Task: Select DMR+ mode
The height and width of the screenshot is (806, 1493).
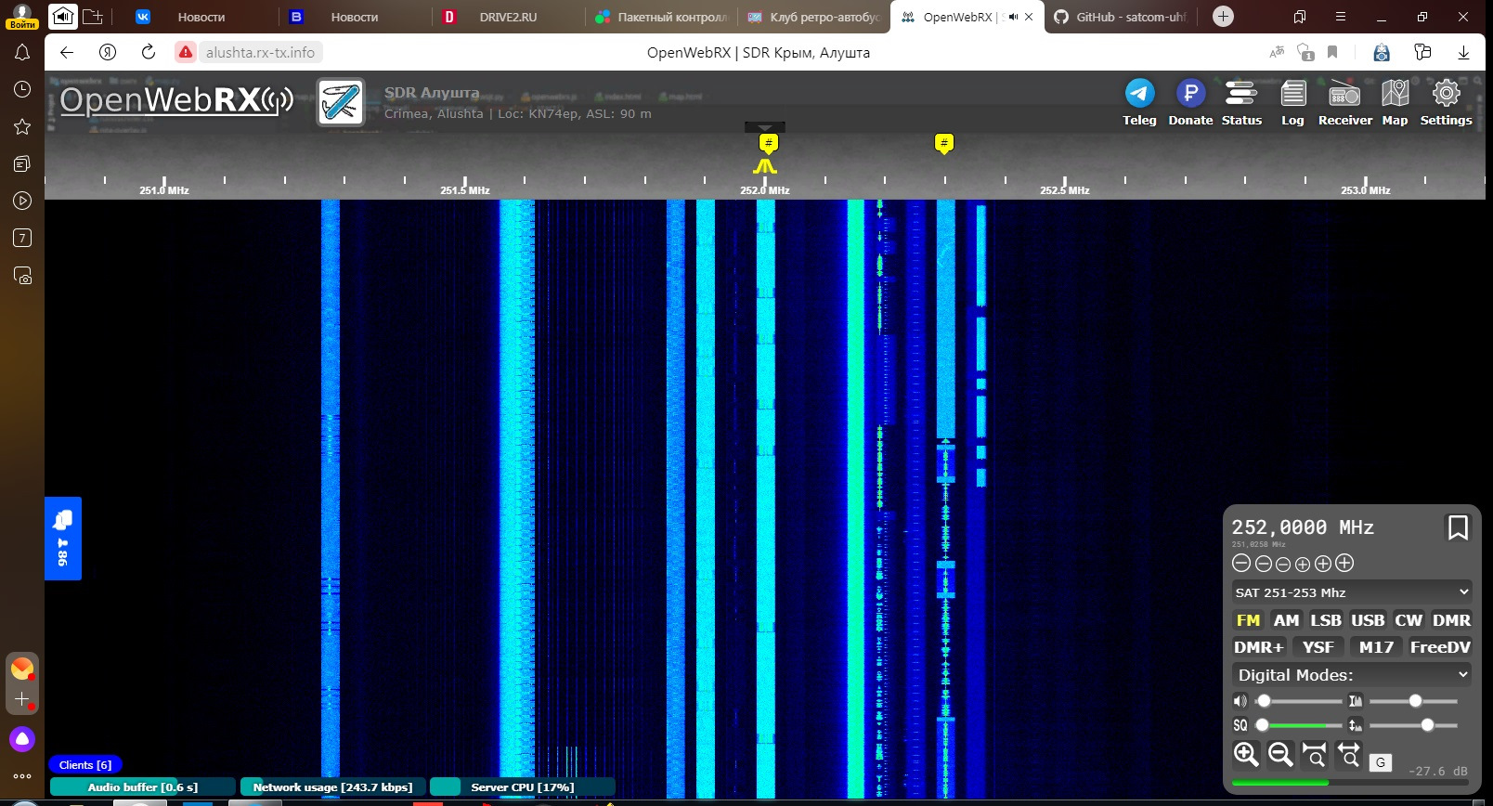Action: pos(1259,647)
